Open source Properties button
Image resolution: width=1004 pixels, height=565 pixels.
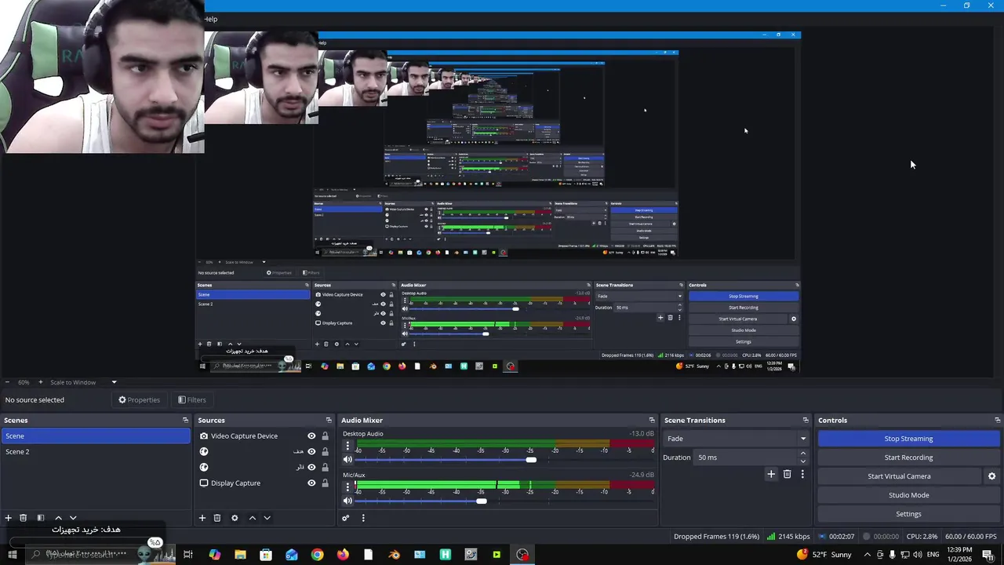pyautogui.click(x=139, y=400)
